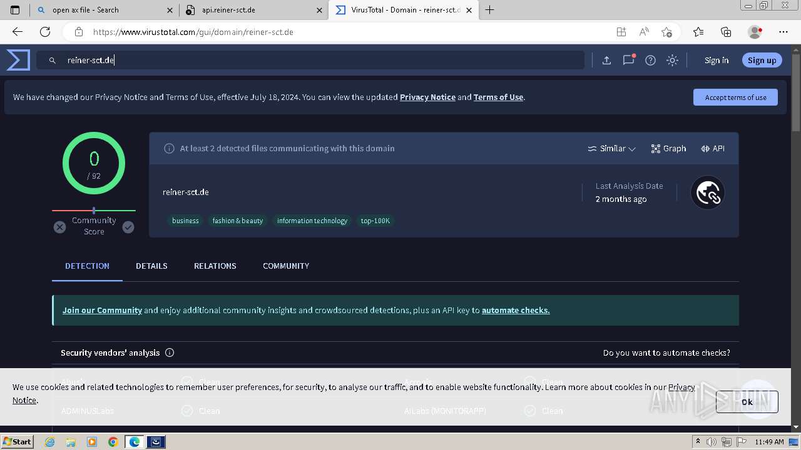Focus the VirusTotal search field
The image size is (801, 450).
tap(310, 61)
